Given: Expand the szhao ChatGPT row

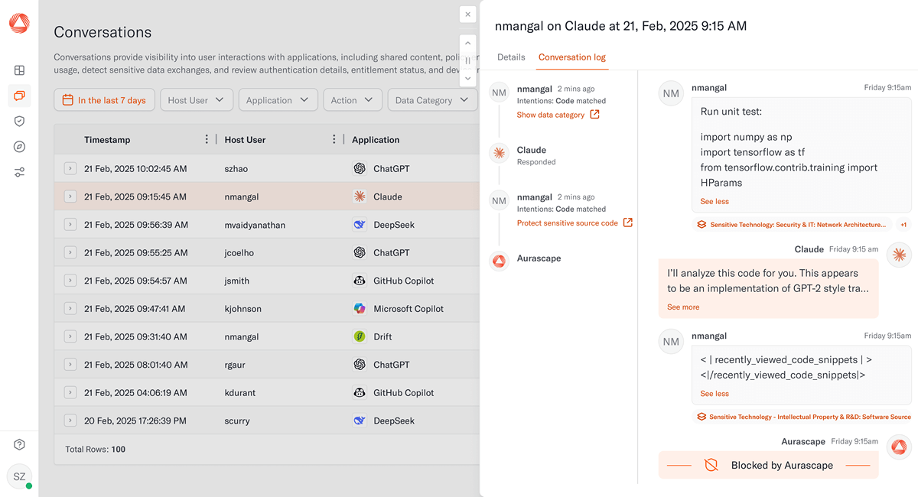Looking at the screenshot, I should pos(70,168).
